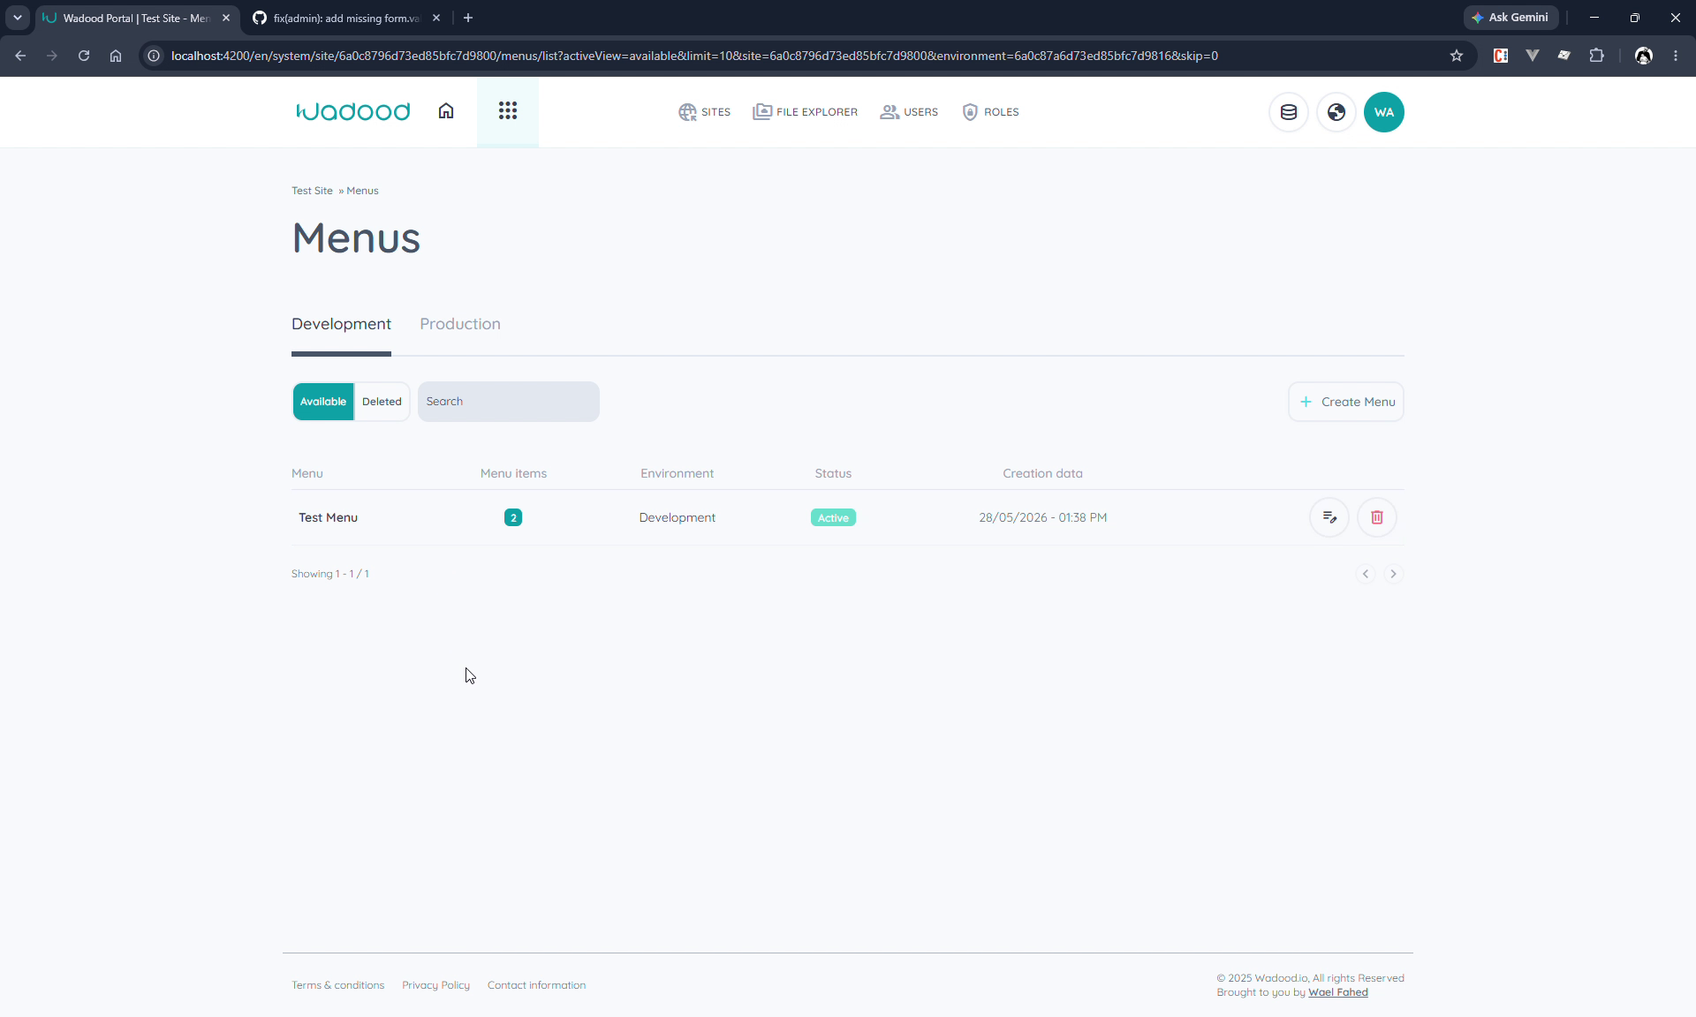Bookmark this page with star icon
The width and height of the screenshot is (1696, 1017).
[x=1457, y=56]
